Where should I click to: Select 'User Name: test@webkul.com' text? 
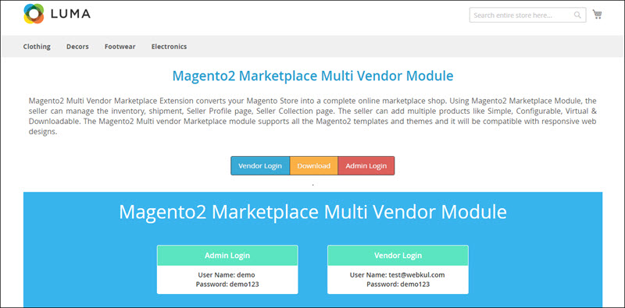[x=398, y=275]
